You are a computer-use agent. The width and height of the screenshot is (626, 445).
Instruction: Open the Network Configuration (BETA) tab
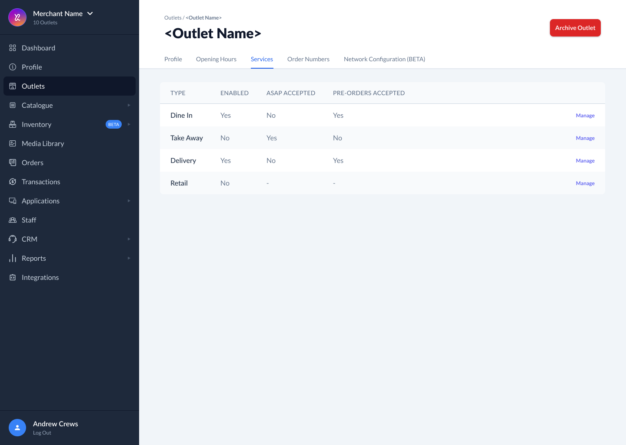(384, 59)
